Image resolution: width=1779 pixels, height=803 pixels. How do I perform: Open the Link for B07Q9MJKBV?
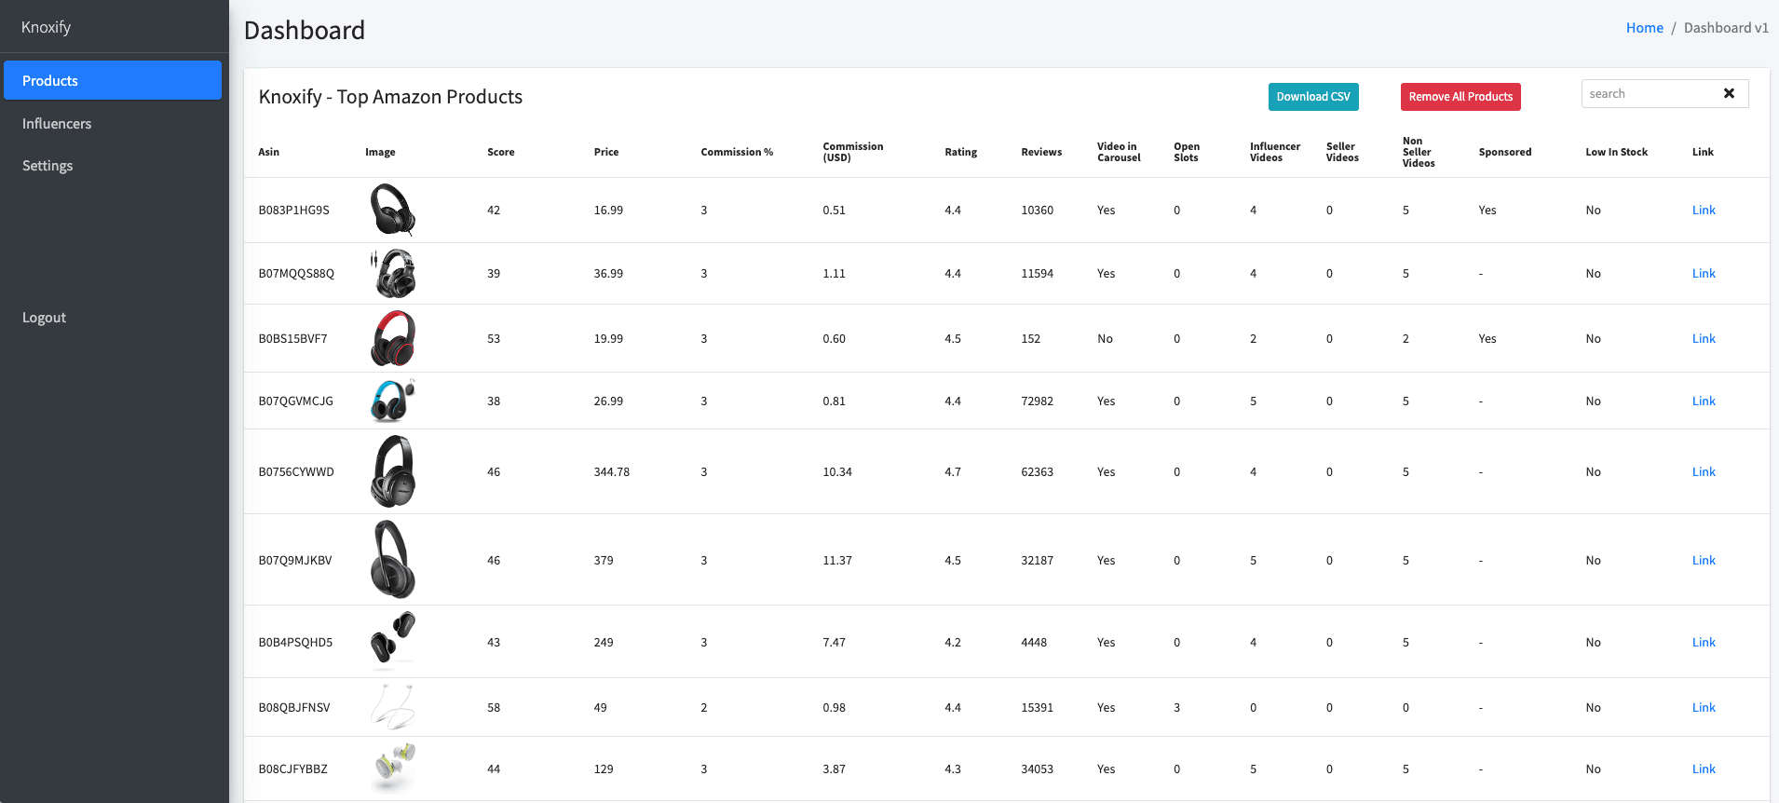coord(1704,560)
